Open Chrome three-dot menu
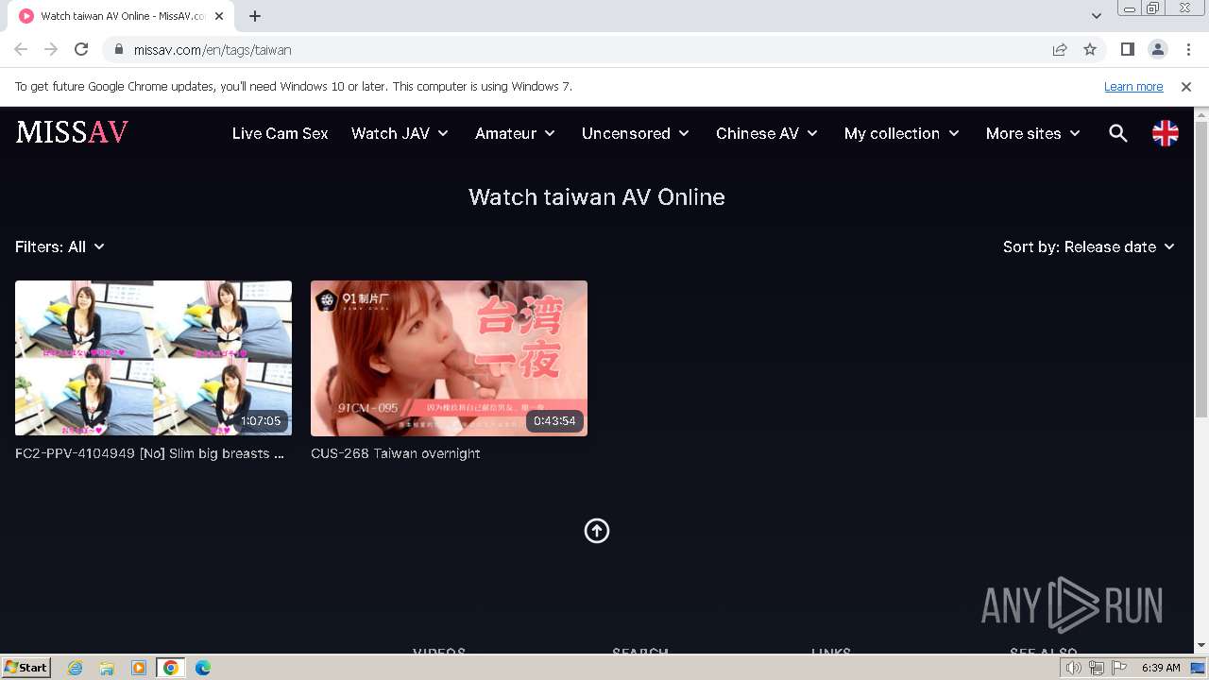Viewport: 1209px width, 680px height. 1188,49
